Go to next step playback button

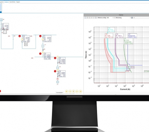pos(77,91)
